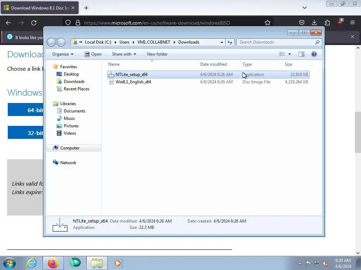Open the Share with menu
Viewport: 361px width, 270px height.
coord(124,54)
